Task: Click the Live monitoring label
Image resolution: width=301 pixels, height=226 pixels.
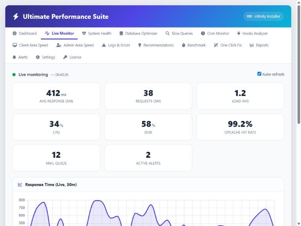Action: tap(33, 75)
